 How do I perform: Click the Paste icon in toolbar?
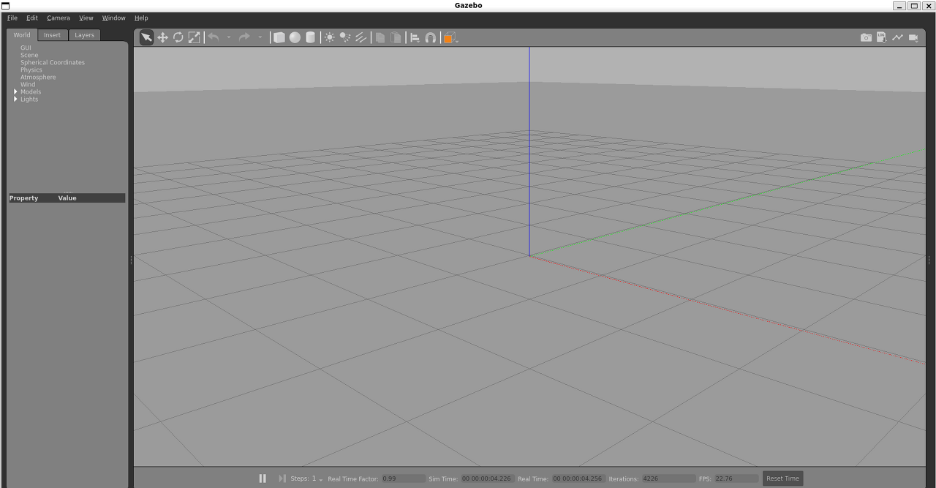pyautogui.click(x=396, y=37)
